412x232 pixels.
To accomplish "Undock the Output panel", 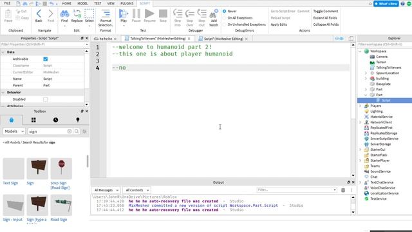I will [349, 182].
